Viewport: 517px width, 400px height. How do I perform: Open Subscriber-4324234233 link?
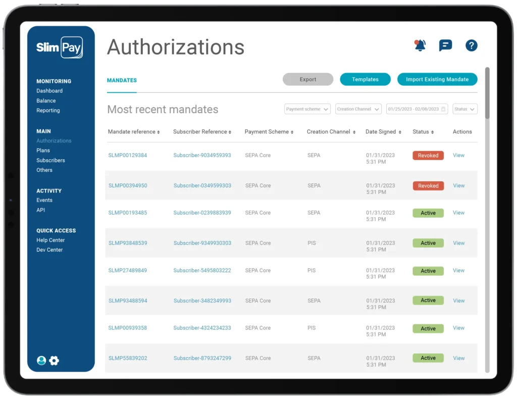click(202, 328)
